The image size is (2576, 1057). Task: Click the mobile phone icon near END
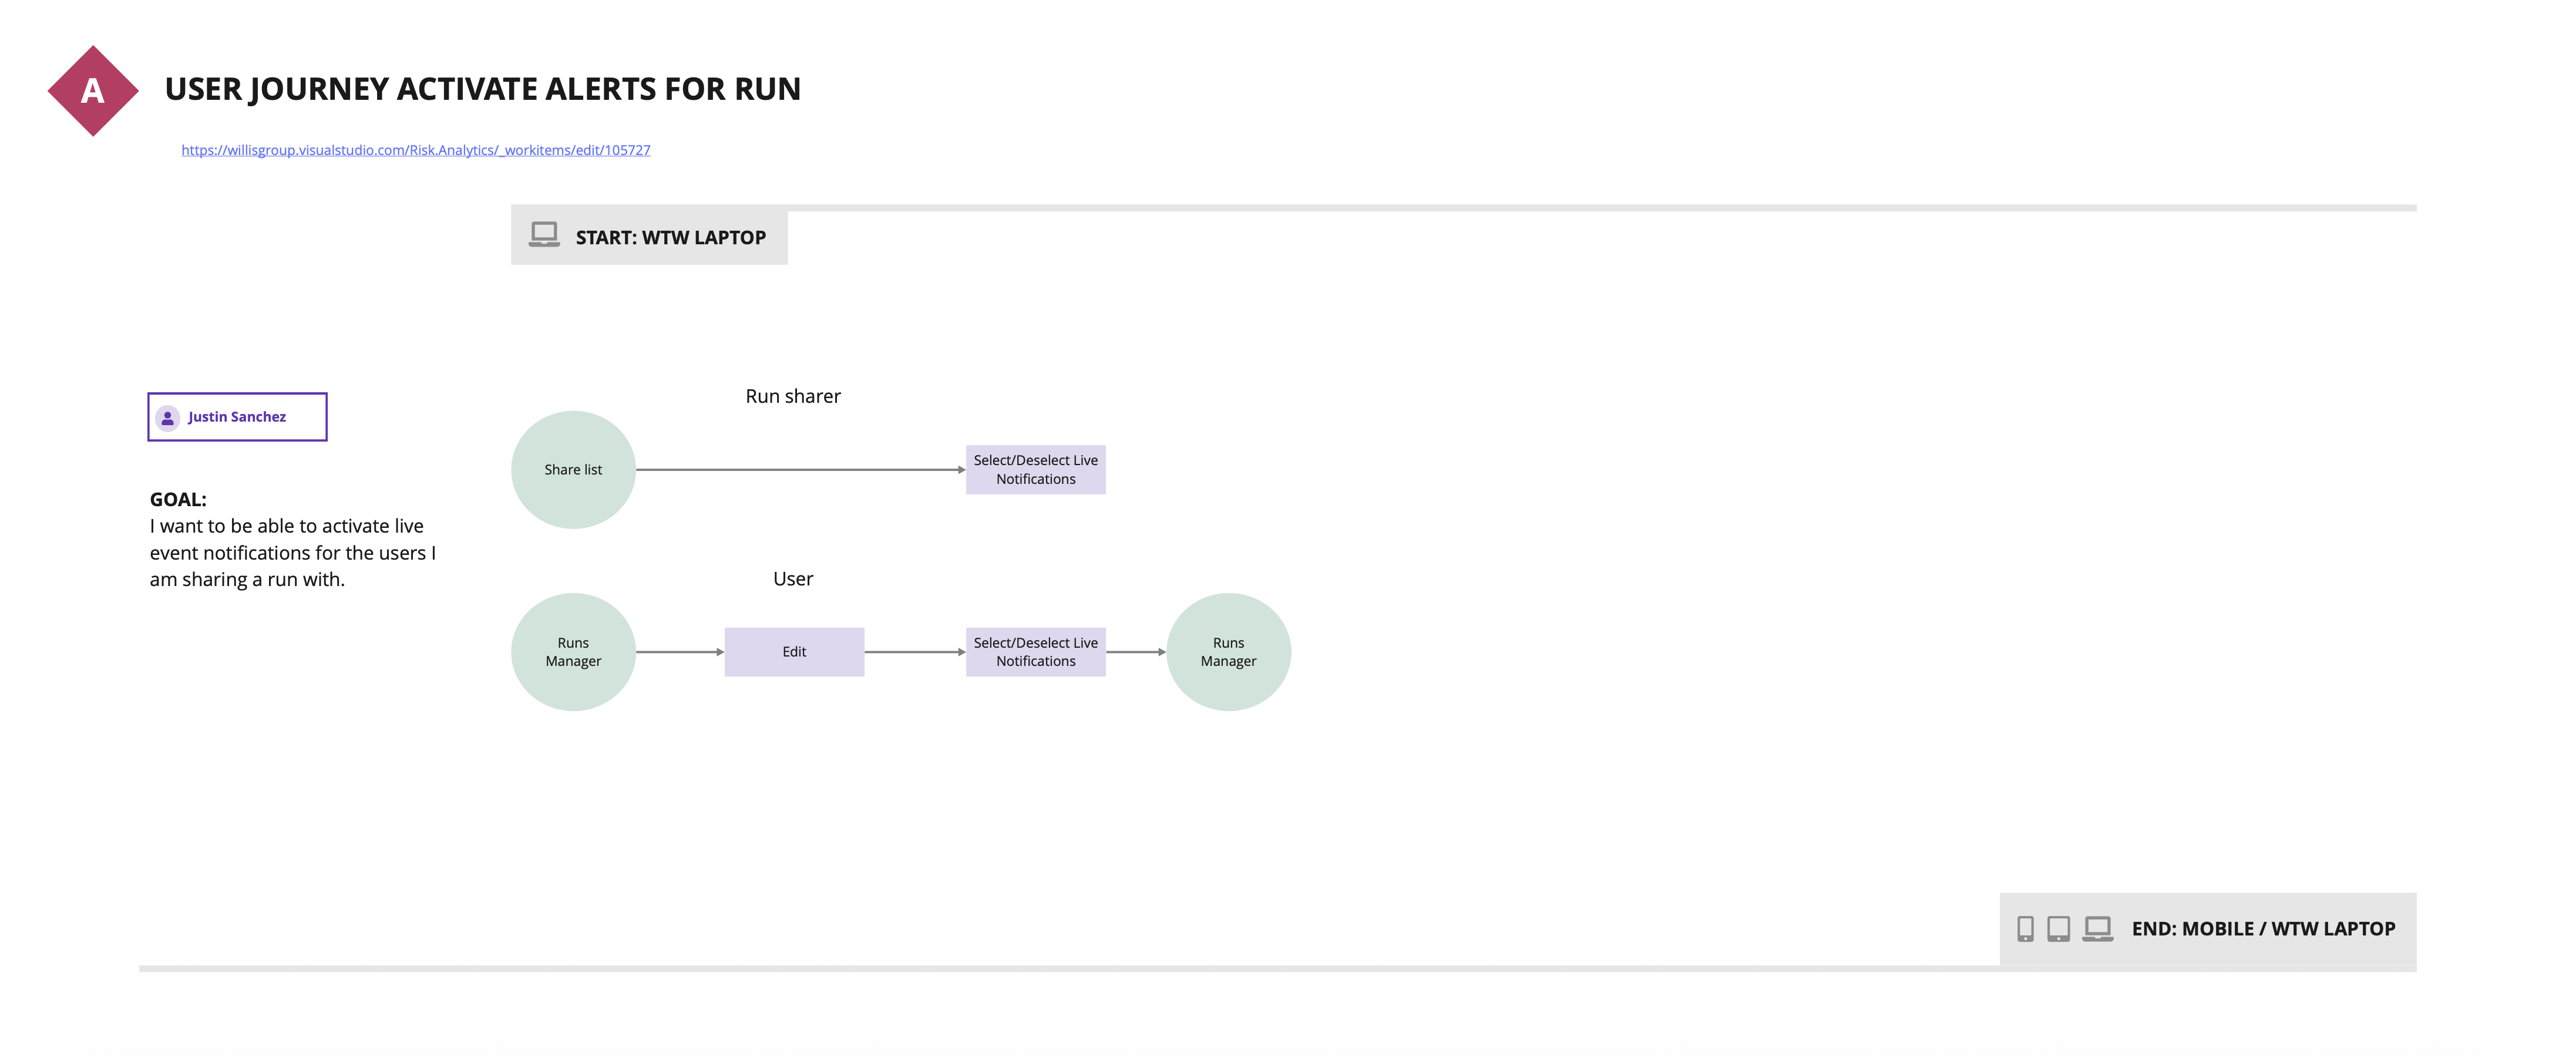(x=2025, y=929)
